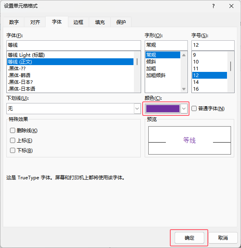Image resolution: width=241 pixels, height=248 pixels.
Task: Toggle the 上标 checkbox
Action: coord(13,141)
